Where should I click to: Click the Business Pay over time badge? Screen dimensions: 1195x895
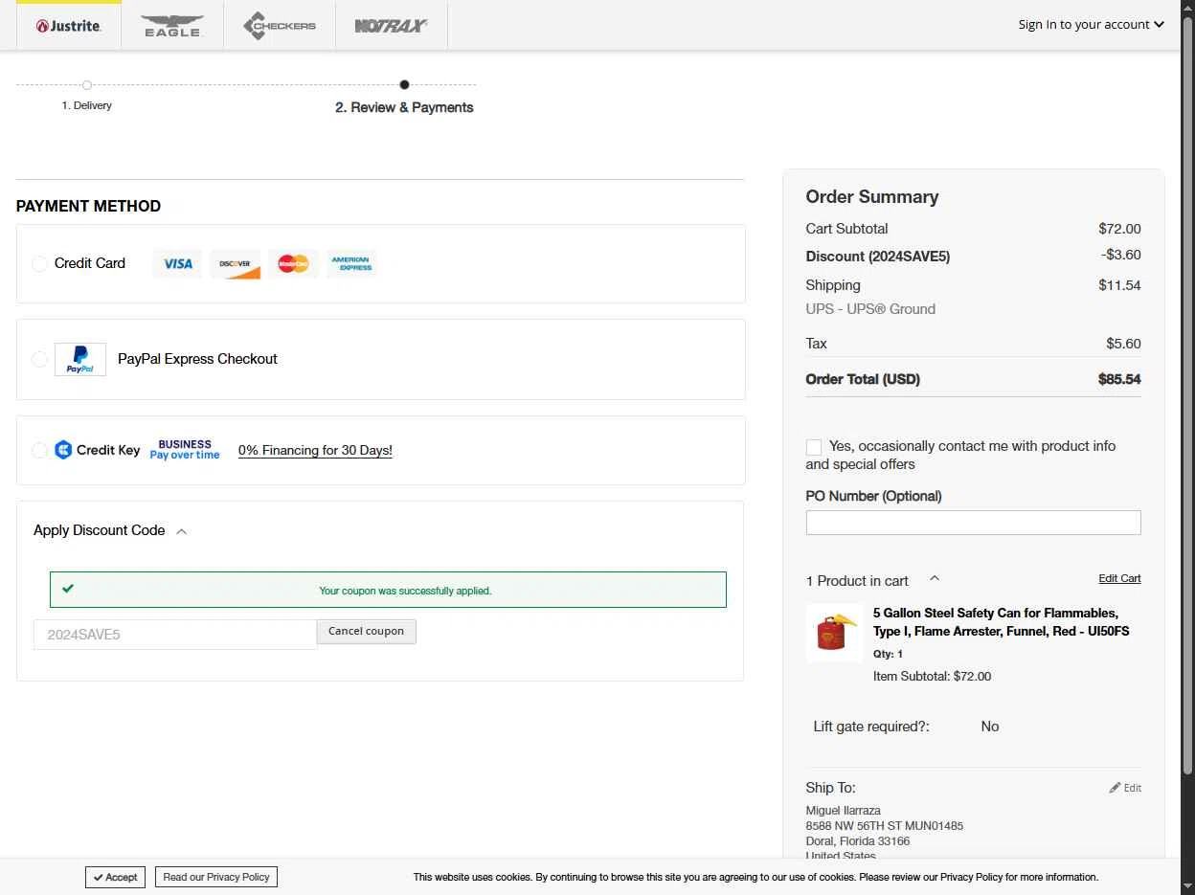(185, 450)
